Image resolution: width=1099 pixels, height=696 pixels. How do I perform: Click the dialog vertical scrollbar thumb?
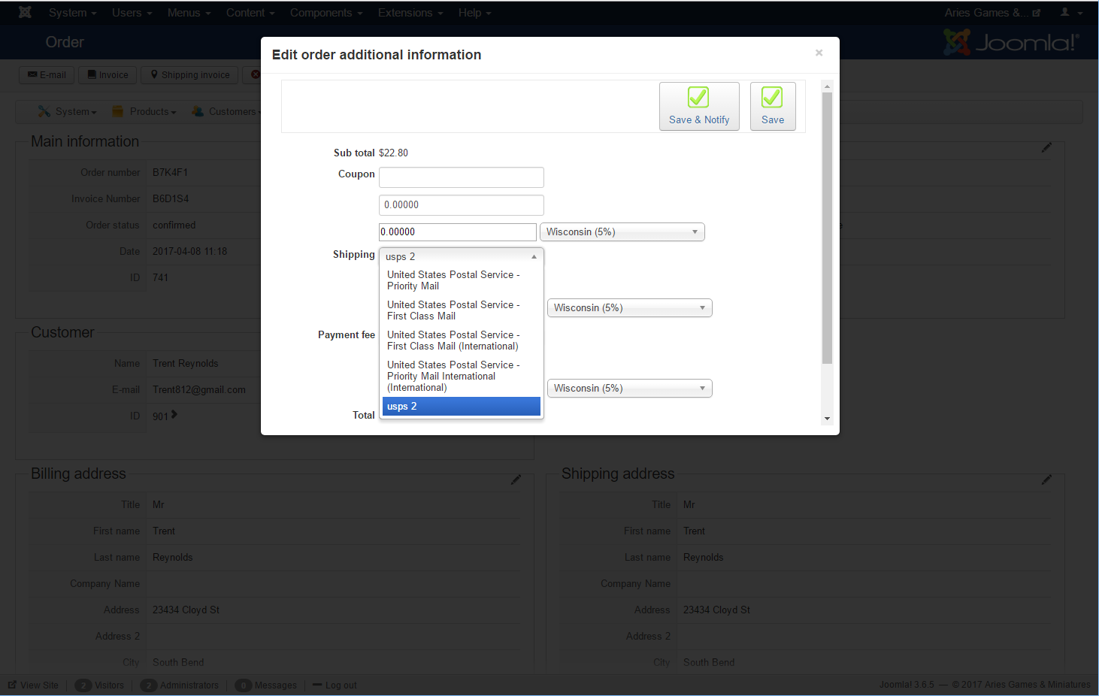click(x=827, y=228)
